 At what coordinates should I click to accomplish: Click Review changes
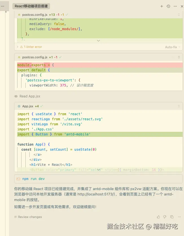tap(30, 217)
